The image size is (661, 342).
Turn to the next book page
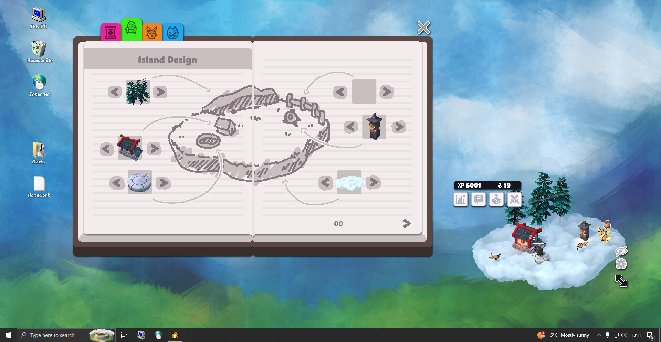tap(407, 224)
